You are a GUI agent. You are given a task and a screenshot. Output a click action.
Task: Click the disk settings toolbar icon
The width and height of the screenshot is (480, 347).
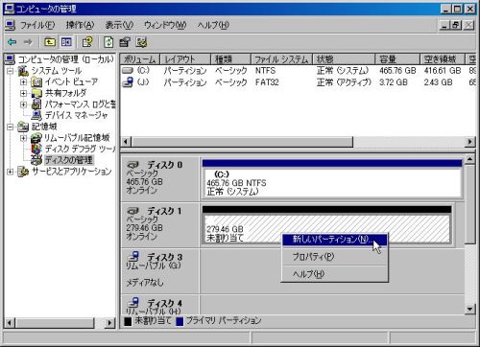tap(125, 42)
